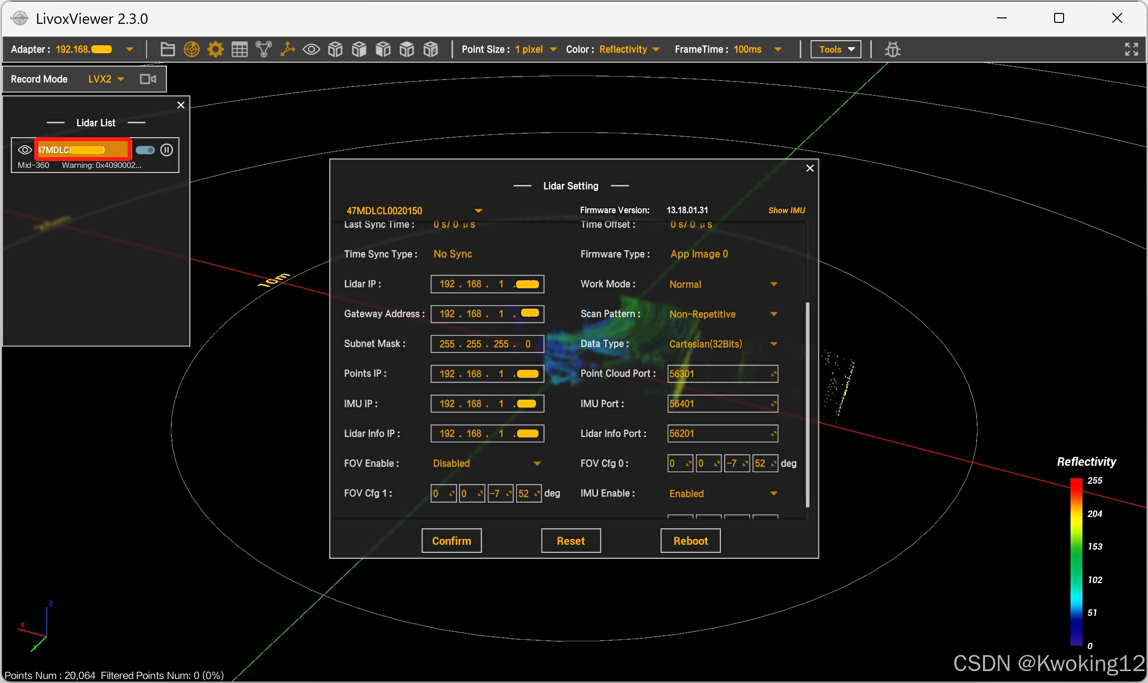
Task: Pause the lidar in Lidar List
Action: coord(167,150)
